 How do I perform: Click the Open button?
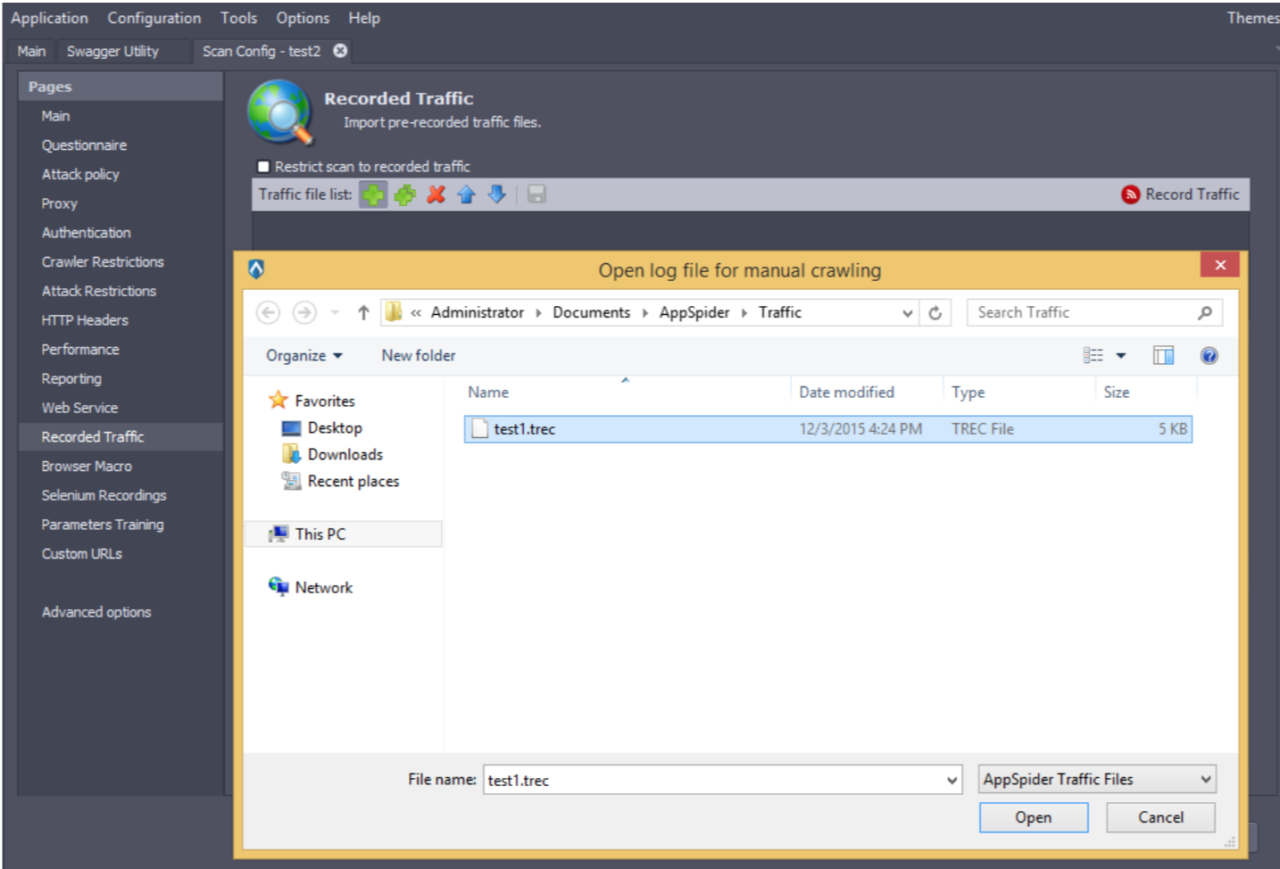[x=1034, y=817]
